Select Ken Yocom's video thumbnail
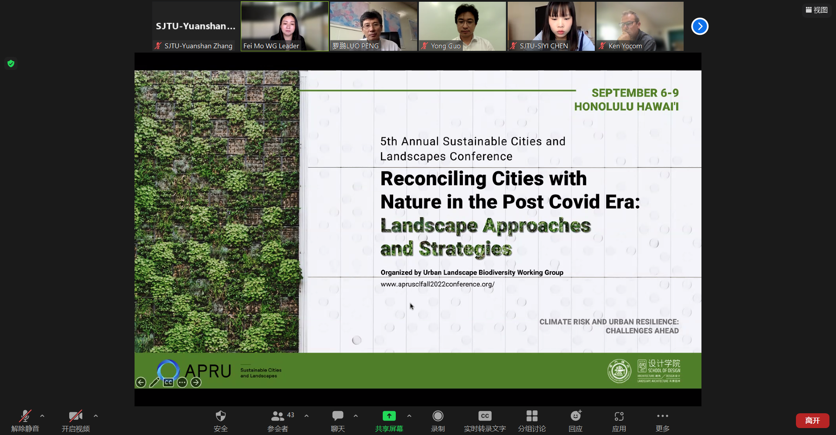 (640, 26)
